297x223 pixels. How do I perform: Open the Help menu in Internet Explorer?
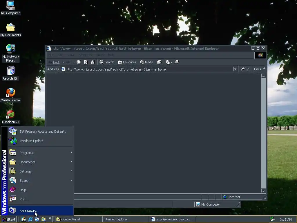(x=111, y=55)
